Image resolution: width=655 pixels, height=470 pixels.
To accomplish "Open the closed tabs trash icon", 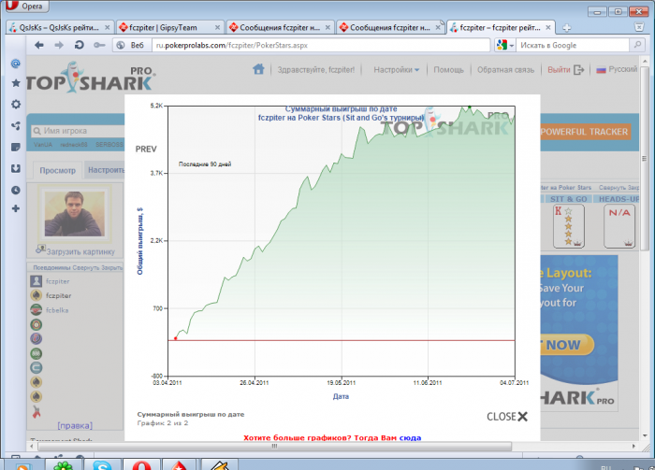I will click(x=639, y=27).
